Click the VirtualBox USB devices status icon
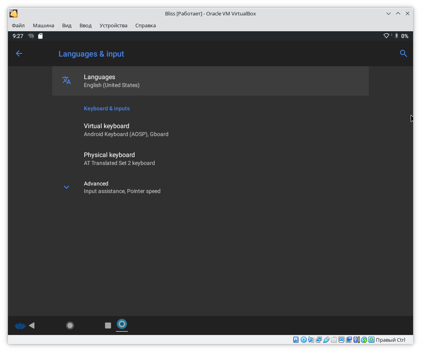This screenshot has width=421, height=352. [326, 340]
